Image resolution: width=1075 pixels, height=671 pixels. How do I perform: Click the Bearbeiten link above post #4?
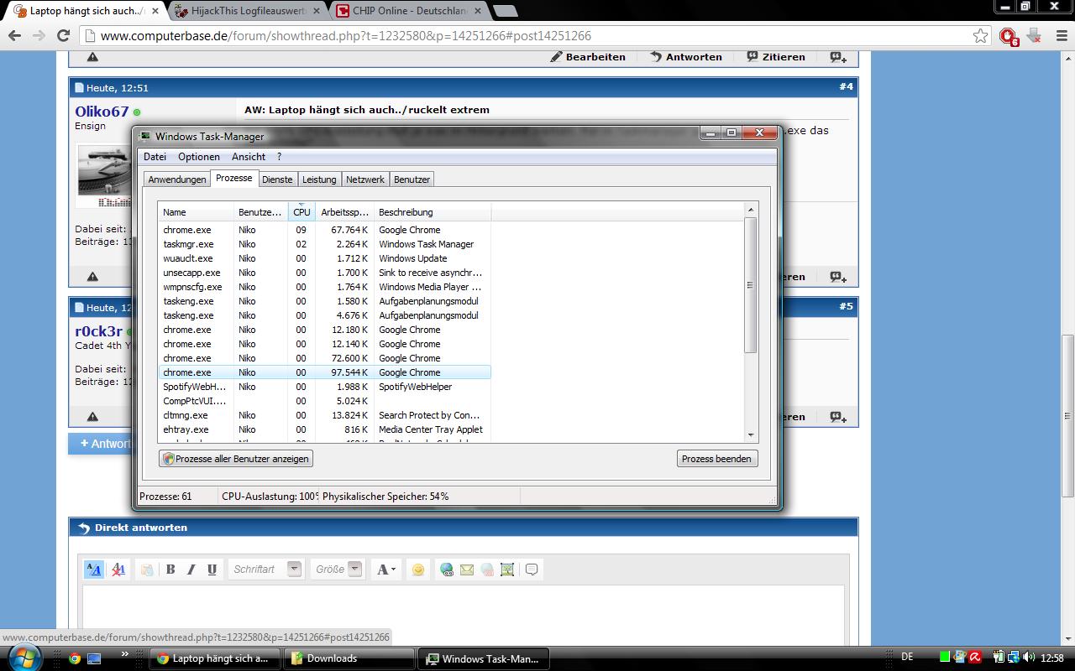coord(588,57)
